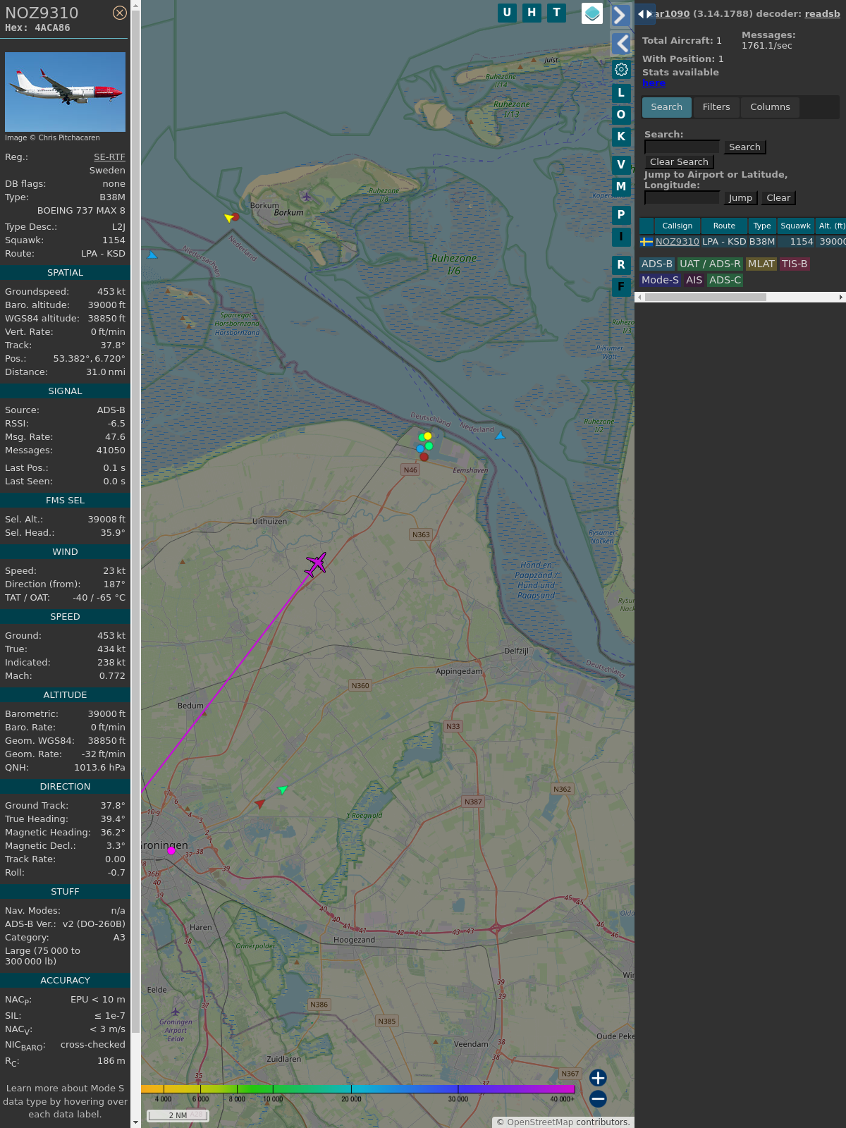Open the map layers selector icon
846x1128 pixels.
tap(592, 13)
